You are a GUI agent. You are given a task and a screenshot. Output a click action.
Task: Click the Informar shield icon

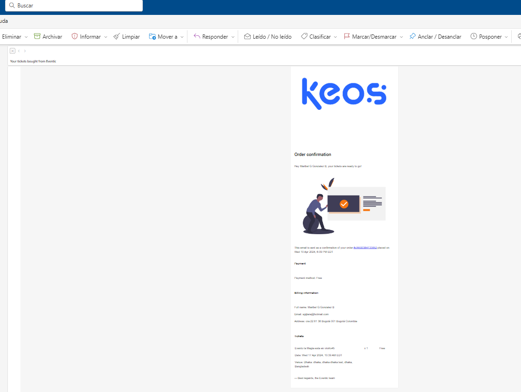click(x=74, y=36)
